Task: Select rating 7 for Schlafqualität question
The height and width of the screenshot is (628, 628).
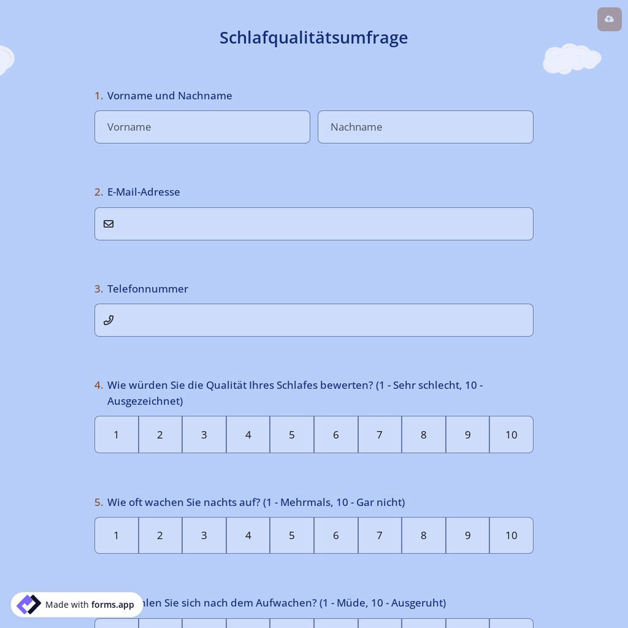Action: 379,434
